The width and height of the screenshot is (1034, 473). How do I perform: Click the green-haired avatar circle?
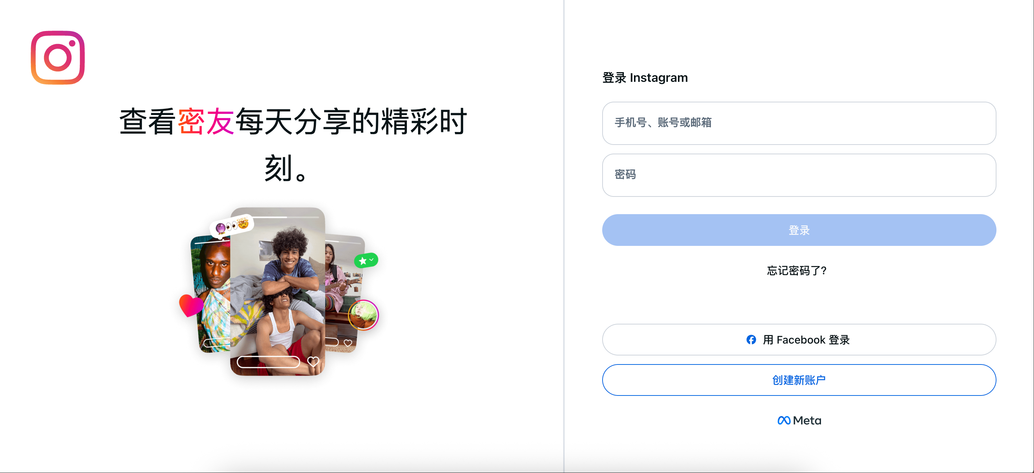(363, 315)
